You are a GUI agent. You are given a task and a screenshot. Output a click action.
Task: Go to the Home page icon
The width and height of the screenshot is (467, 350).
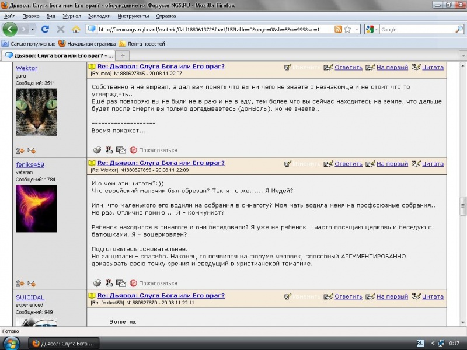(x=76, y=29)
